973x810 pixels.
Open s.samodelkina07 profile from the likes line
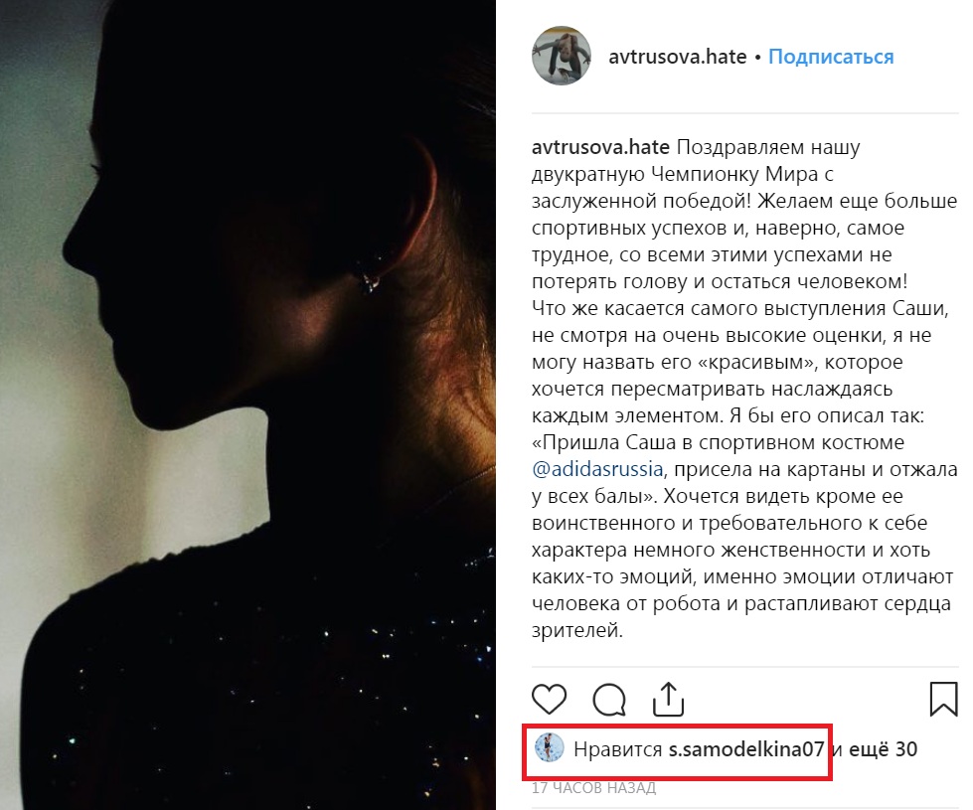(745, 749)
